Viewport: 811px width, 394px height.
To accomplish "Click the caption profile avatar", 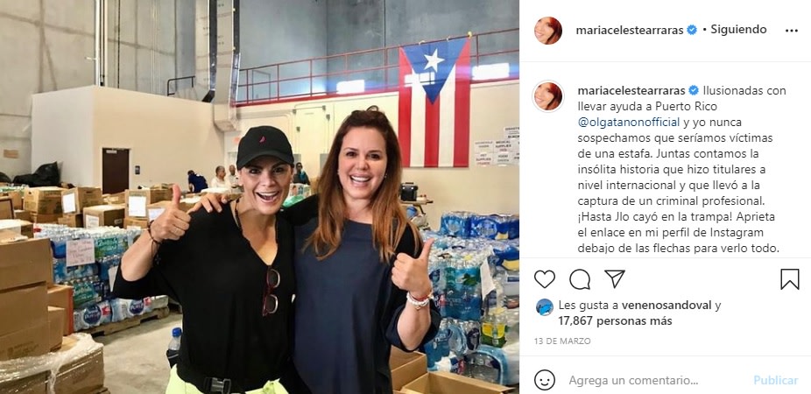I will click(547, 96).
